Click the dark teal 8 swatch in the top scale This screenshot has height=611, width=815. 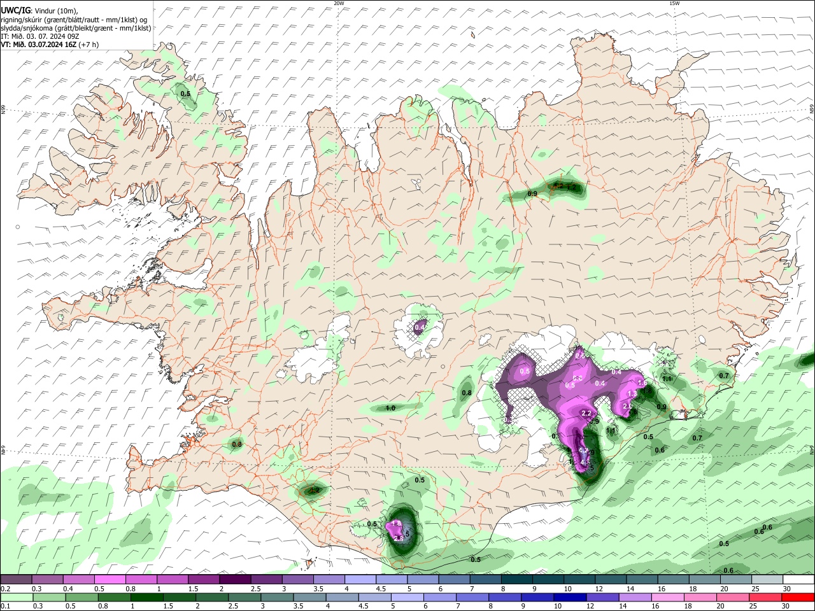tap(517, 579)
